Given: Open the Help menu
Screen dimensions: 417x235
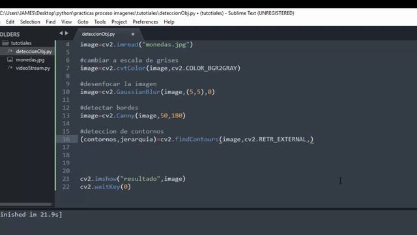Looking at the screenshot, I should pos(169,22).
